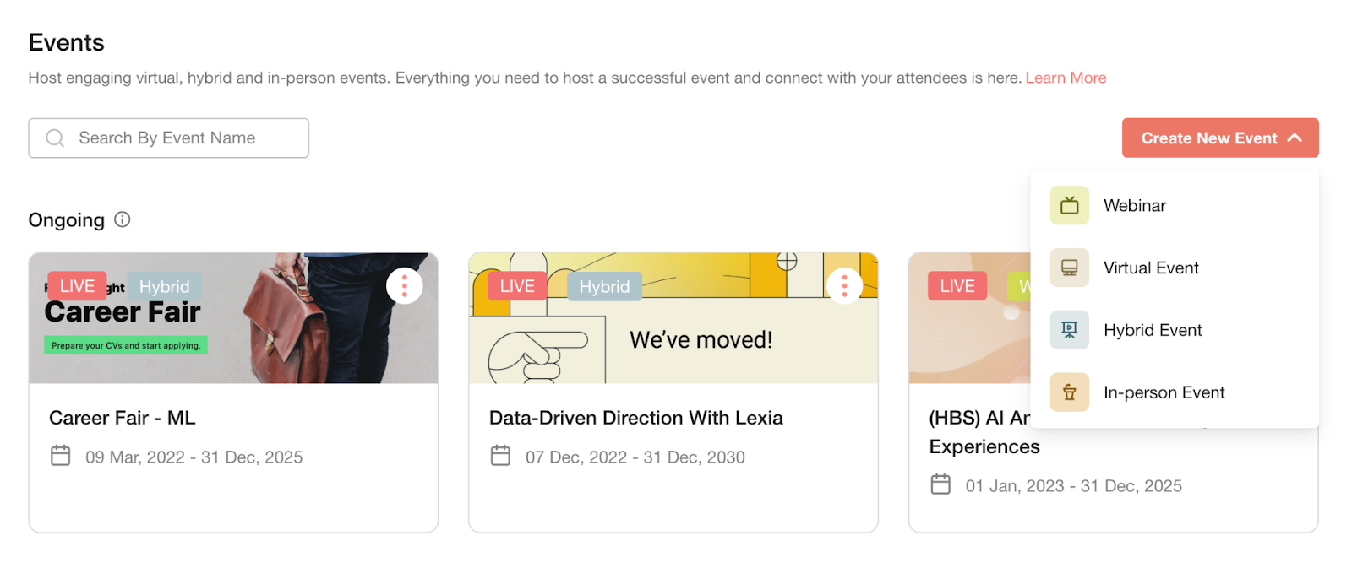Click the Virtual Event monitor icon

pyautogui.click(x=1069, y=268)
